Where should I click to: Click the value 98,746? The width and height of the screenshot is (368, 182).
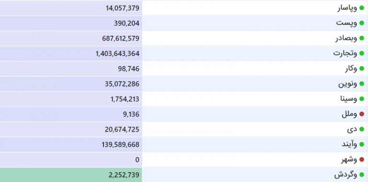[128, 69]
